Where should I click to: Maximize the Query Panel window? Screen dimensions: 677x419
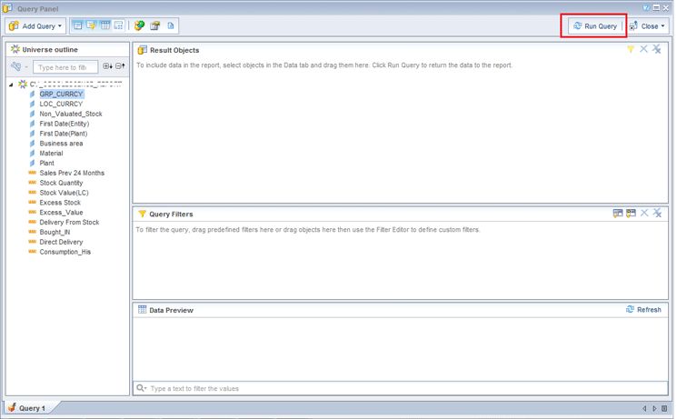(656, 8)
